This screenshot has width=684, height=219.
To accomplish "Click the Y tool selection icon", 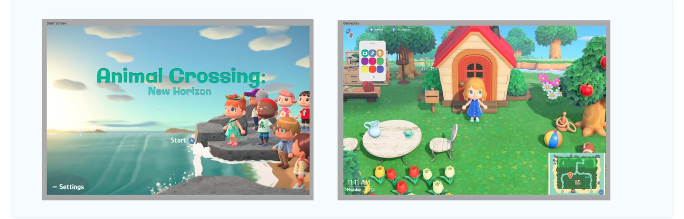I will pos(393,30).
